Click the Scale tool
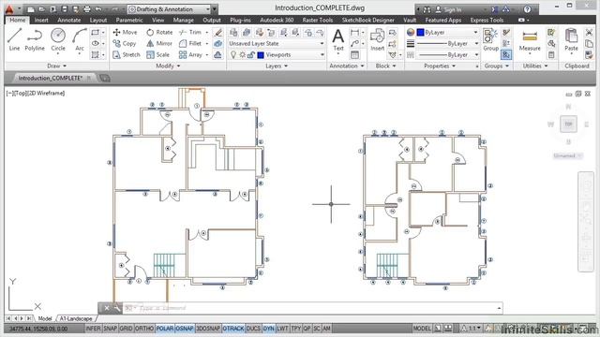The height and width of the screenshot is (337, 600). tap(158, 54)
